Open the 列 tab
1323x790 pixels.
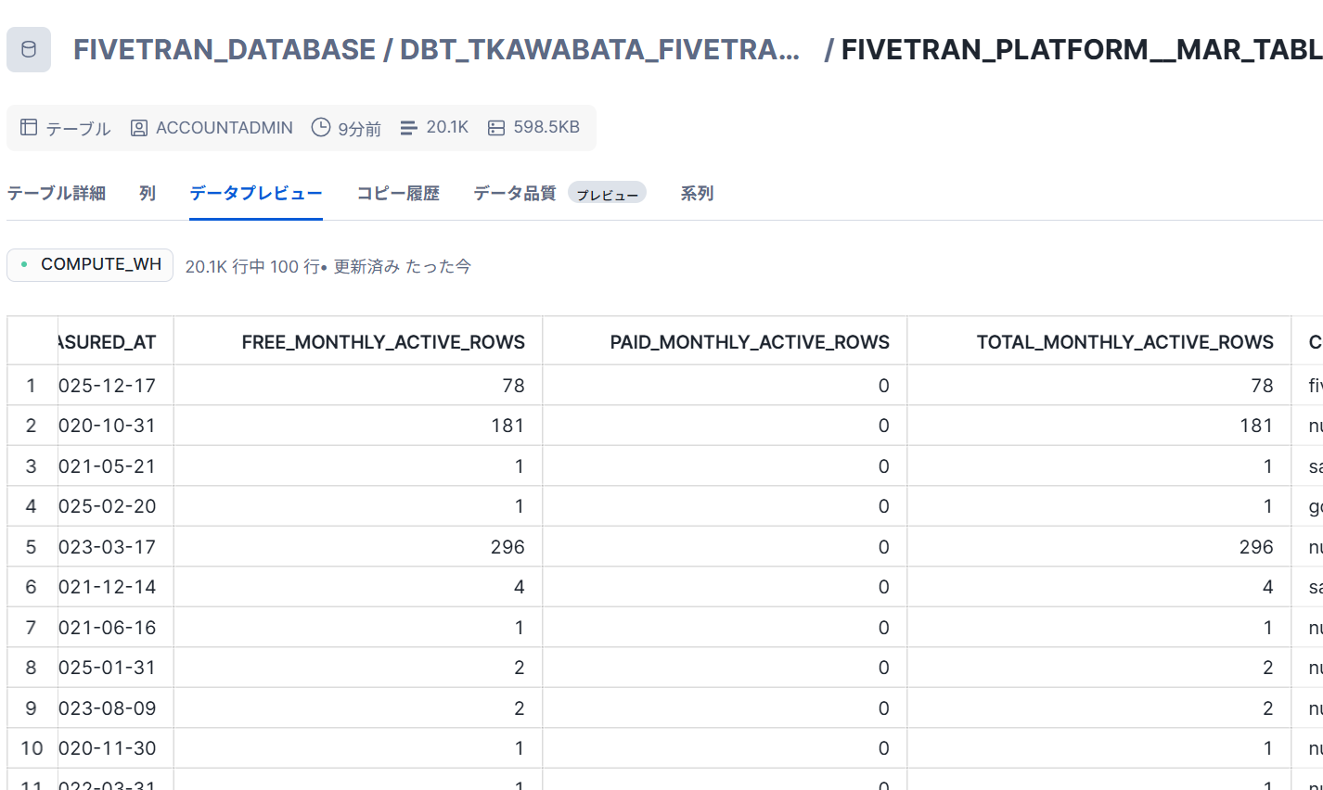[148, 194]
